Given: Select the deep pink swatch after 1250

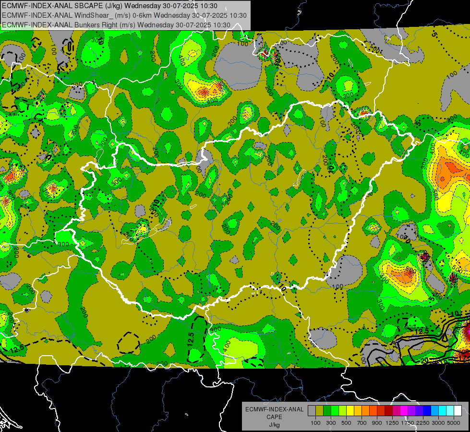Looking at the screenshot, I should coord(396,411).
